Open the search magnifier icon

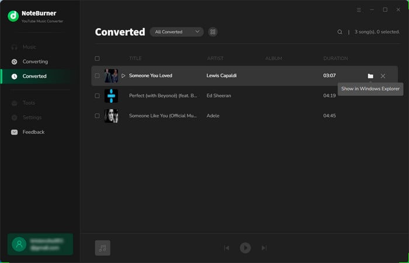340,32
